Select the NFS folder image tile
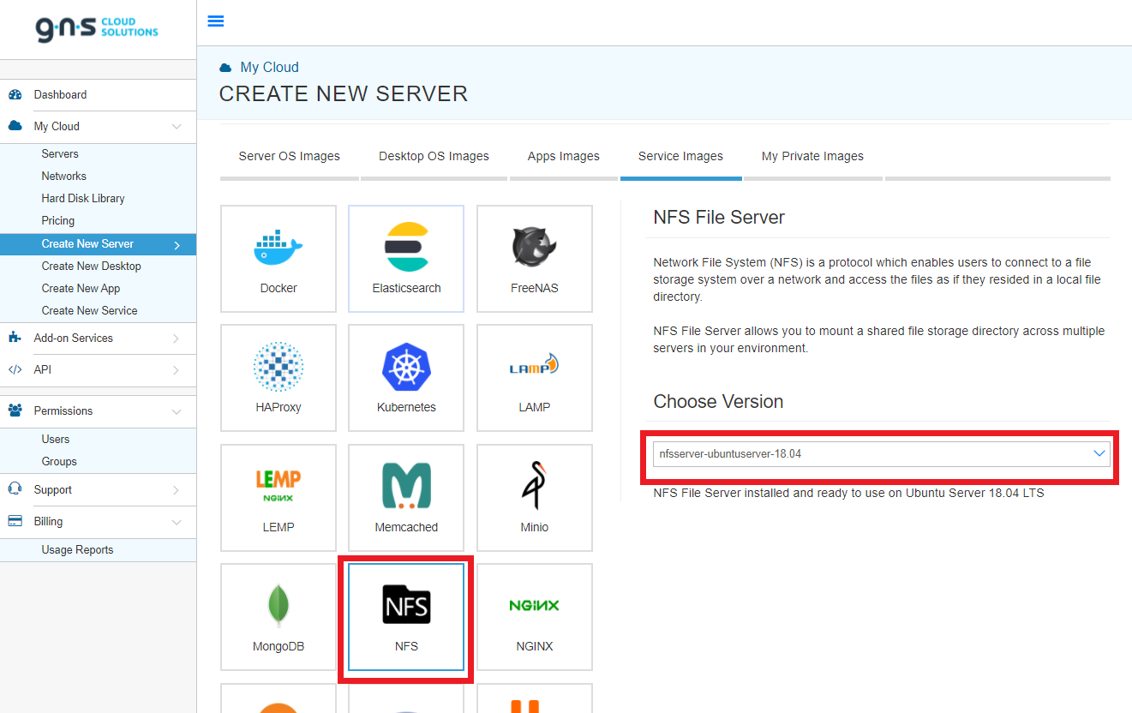Screen dimensions: 1132x713 pyautogui.click(x=406, y=617)
